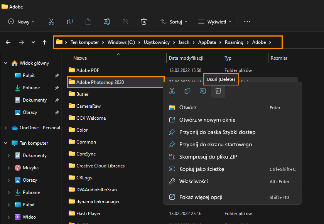Viewport: 324px width, 224px height.
Task: Click the Paste icon in the top toolbar
Action: coord(88,22)
